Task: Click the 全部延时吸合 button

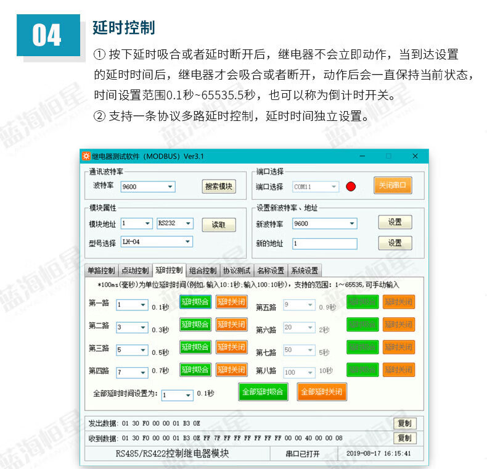Action: pyautogui.click(x=263, y=392)
